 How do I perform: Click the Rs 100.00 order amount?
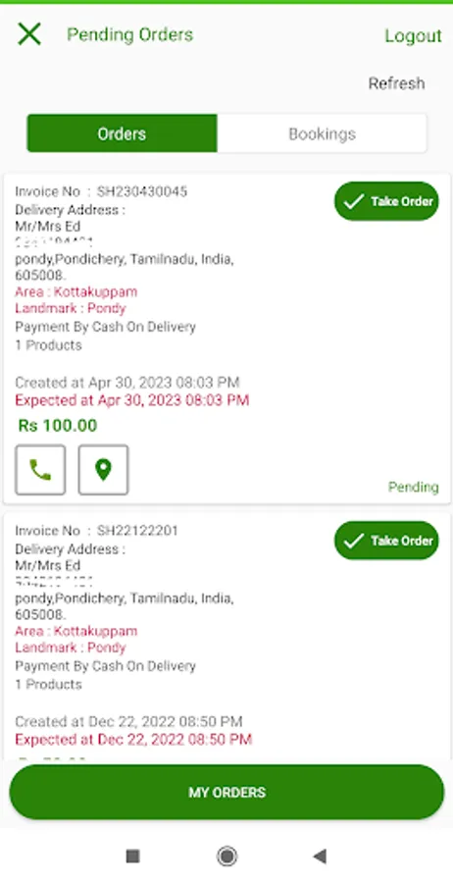(58, 425)
